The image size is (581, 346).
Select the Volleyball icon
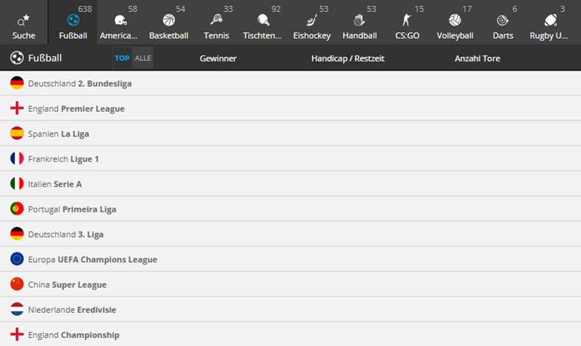coord(455,20)
